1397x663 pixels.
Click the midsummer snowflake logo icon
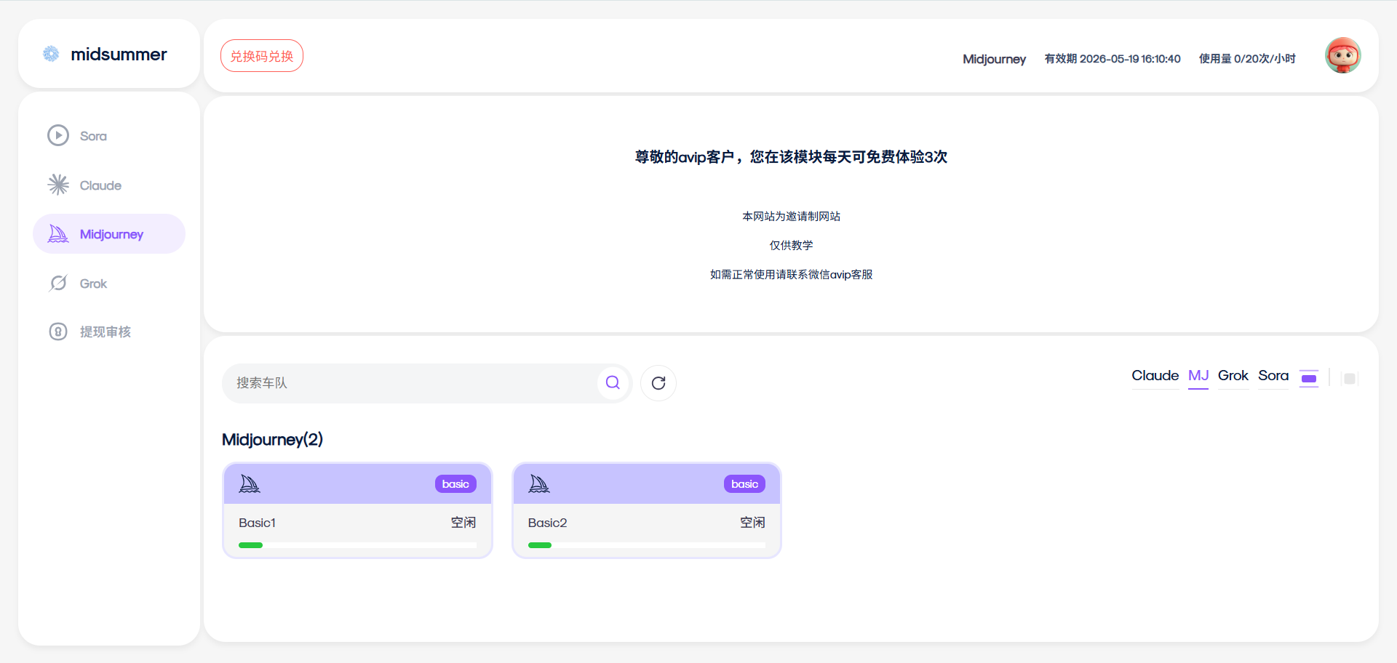[51, 54]
